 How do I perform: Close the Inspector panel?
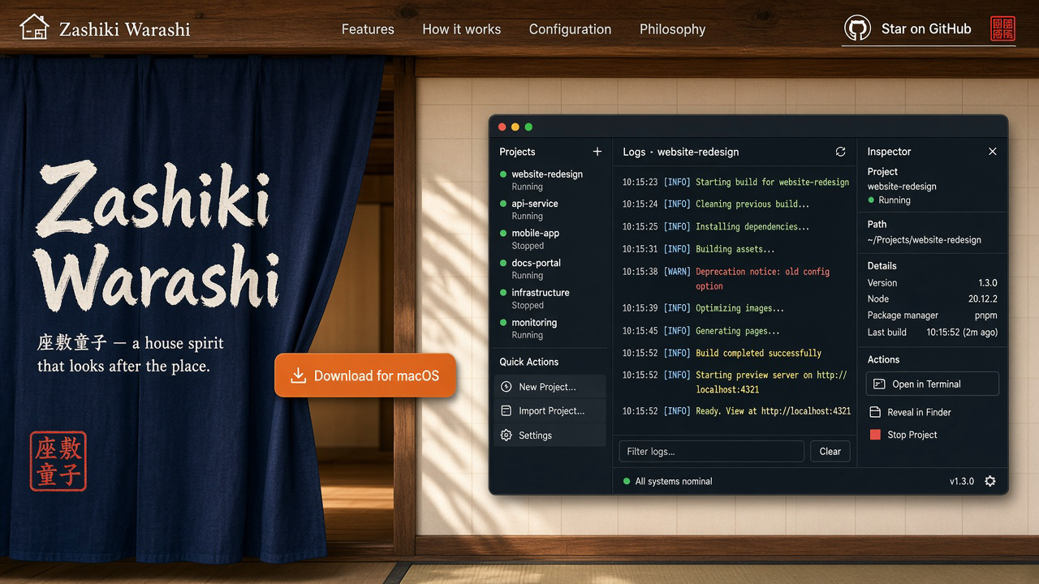point(992,152)
